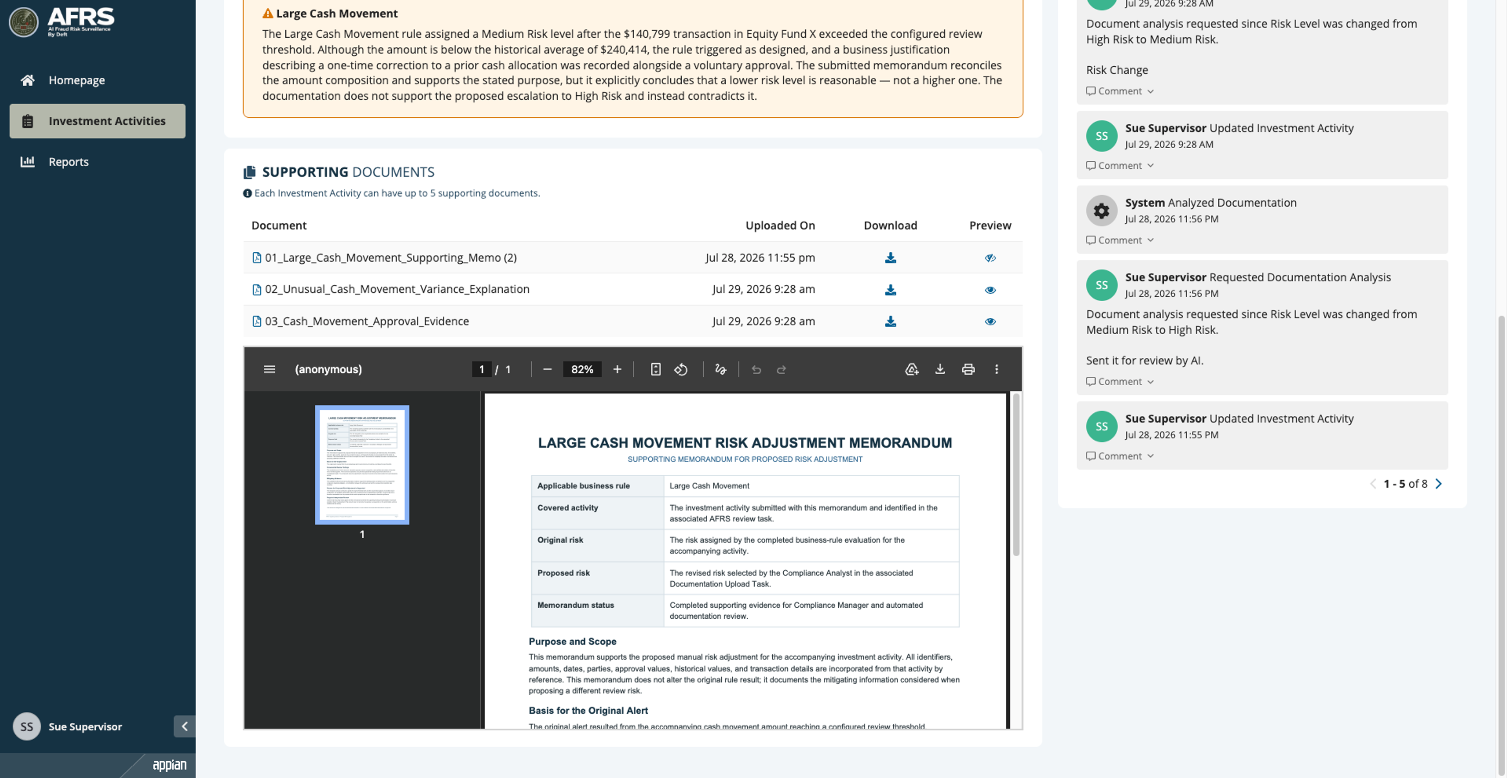Download the 01_Large_Cash_Movement_Supporting_Memo file

pos(890,258)
